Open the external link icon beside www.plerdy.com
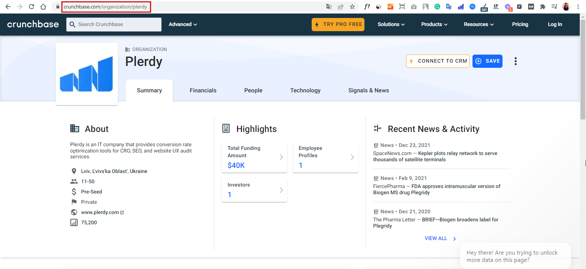 (x=122, y=213)
